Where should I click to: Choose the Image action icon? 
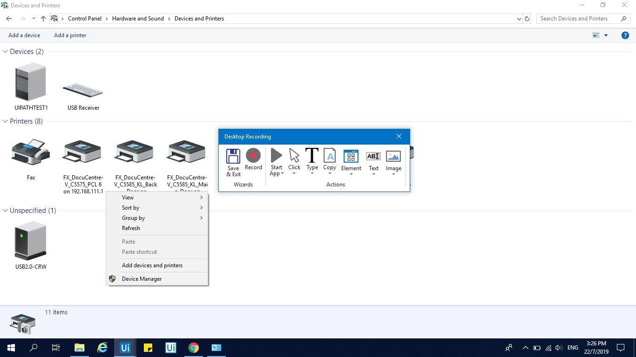pos(393,156)
